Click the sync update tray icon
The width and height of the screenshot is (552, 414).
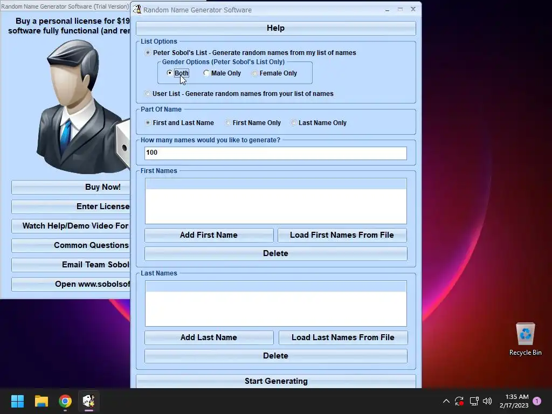point(459,401)
